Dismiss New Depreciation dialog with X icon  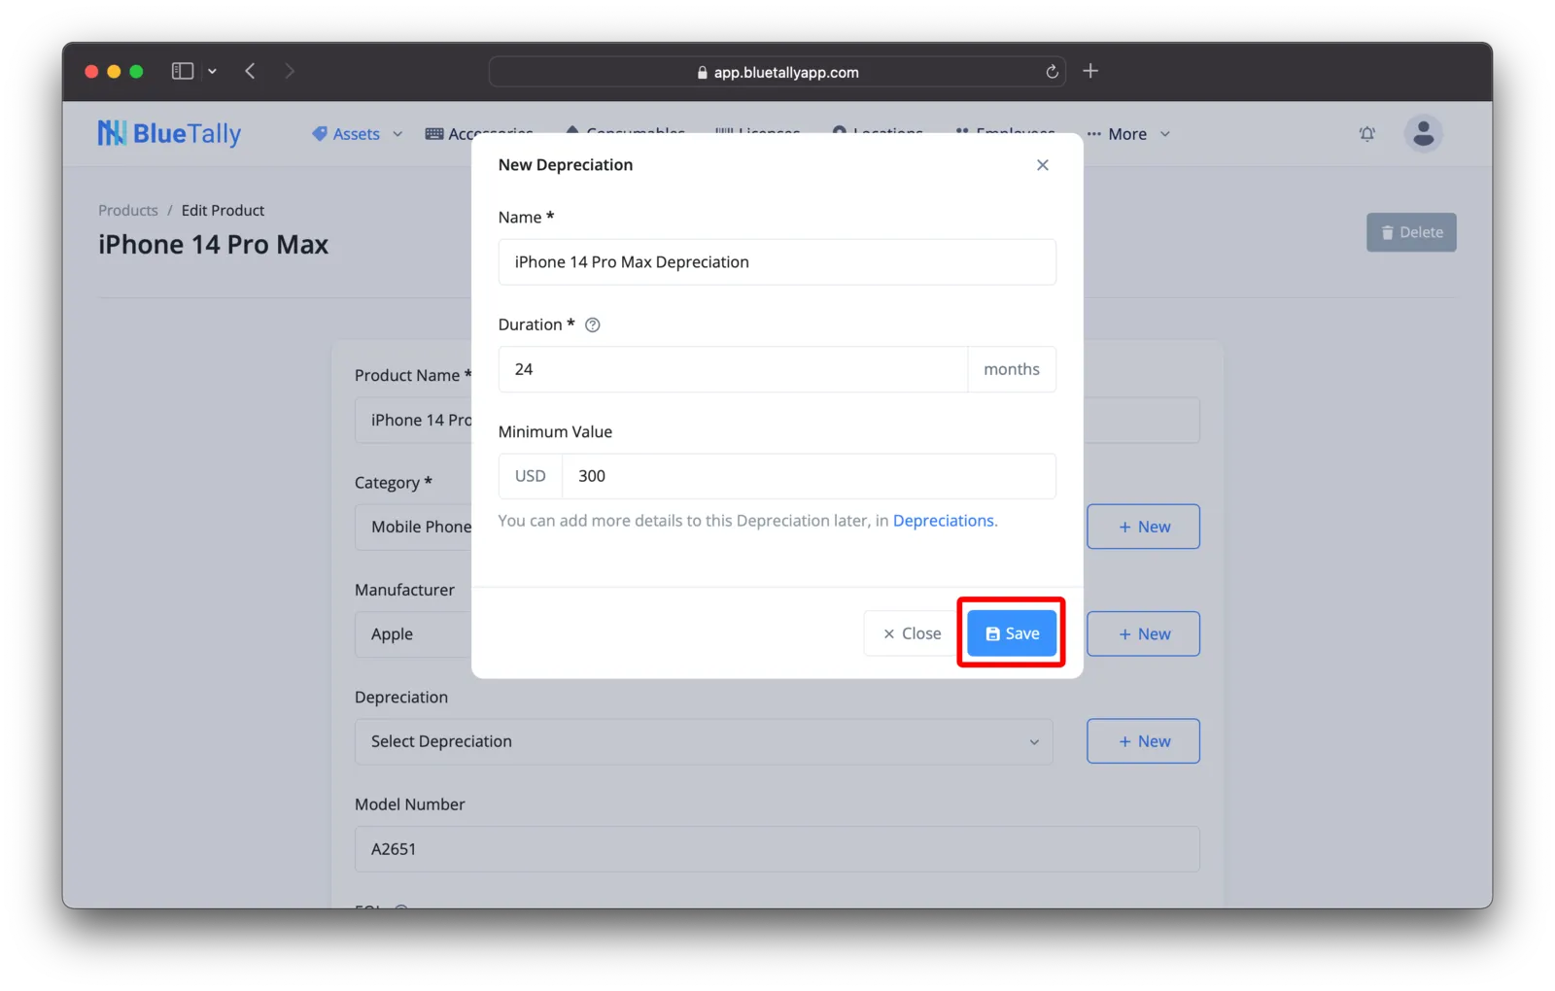pyautogui.click(x=1042, y=165)
